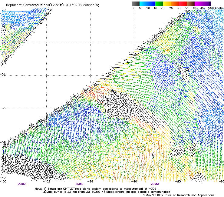Click the red 30-35 knots legend swatch
Image resolution: width=224 pixels, height=197 pixels.
(x=183, y=4)
